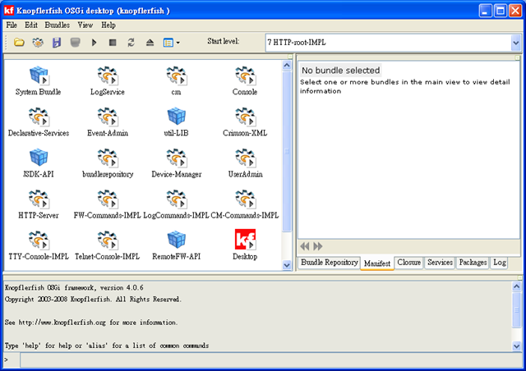Select the bundlerepository bundle icon
The width and height of the screenshot is (526, 371).
point(108,158)
